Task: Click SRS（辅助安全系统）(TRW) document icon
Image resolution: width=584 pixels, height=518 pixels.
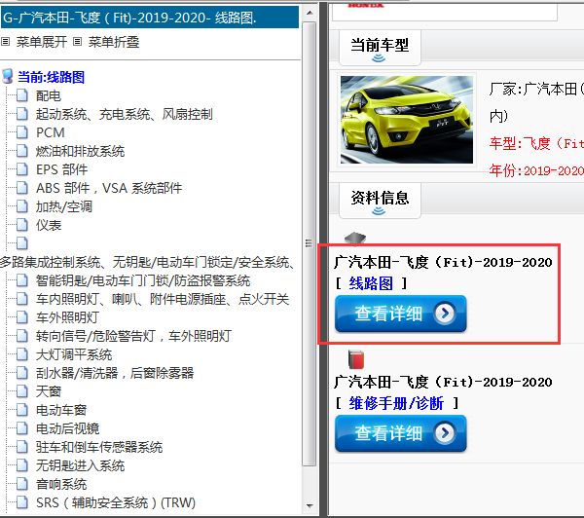Action: point(22,502)
